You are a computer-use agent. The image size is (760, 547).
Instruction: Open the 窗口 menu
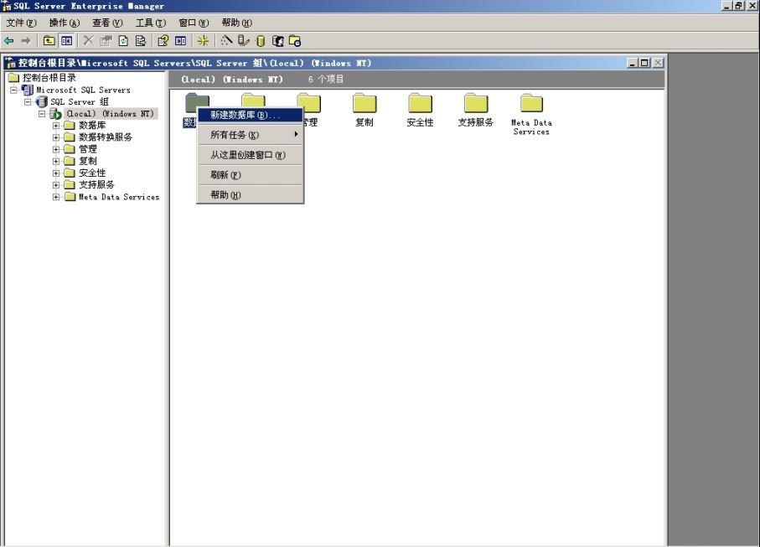(x=194, y=23)
